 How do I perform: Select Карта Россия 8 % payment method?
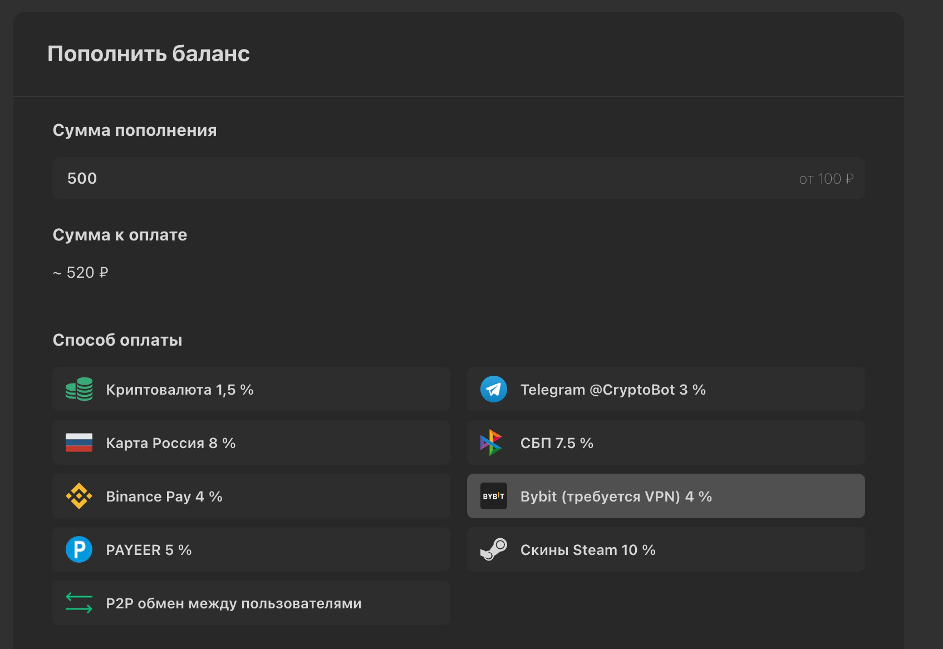pos(251,442)
